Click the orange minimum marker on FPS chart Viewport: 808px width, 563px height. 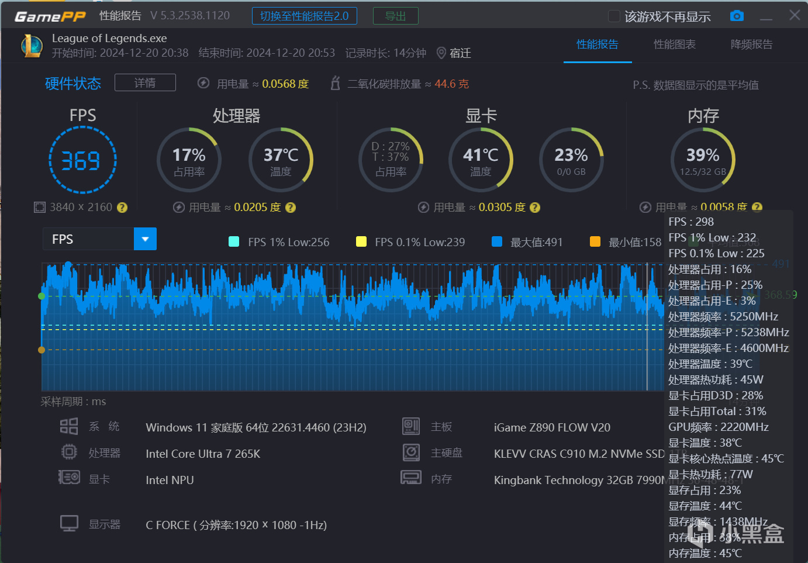tap(42, 350)
